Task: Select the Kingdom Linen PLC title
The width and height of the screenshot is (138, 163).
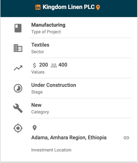Action: [69, 7]
